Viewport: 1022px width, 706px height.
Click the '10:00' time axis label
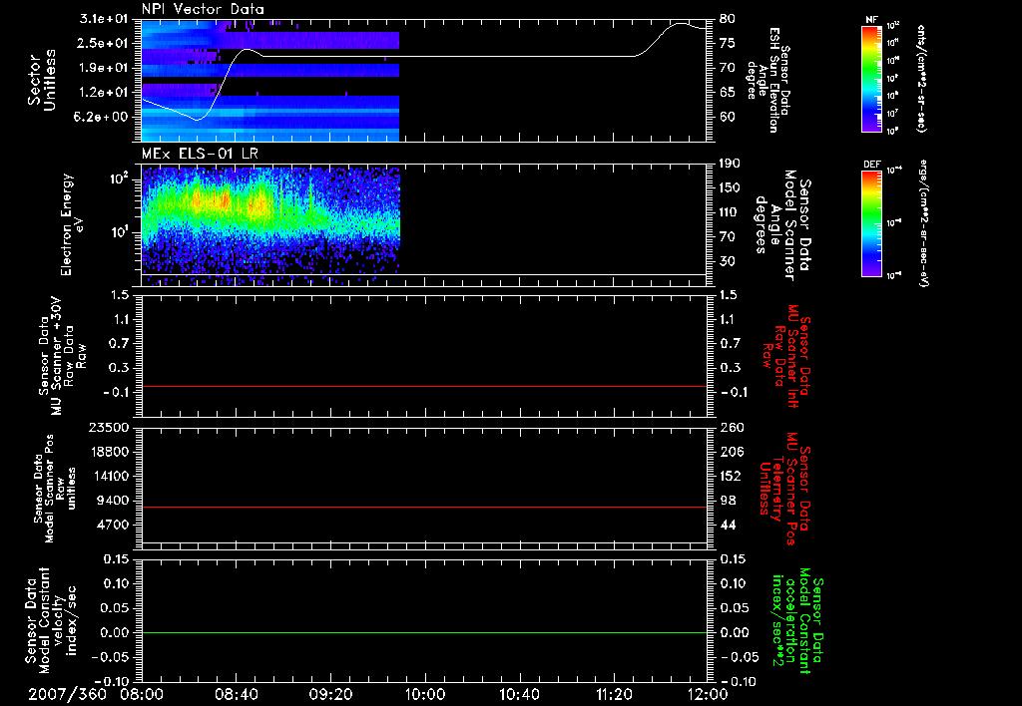click(x=425, y=694)
